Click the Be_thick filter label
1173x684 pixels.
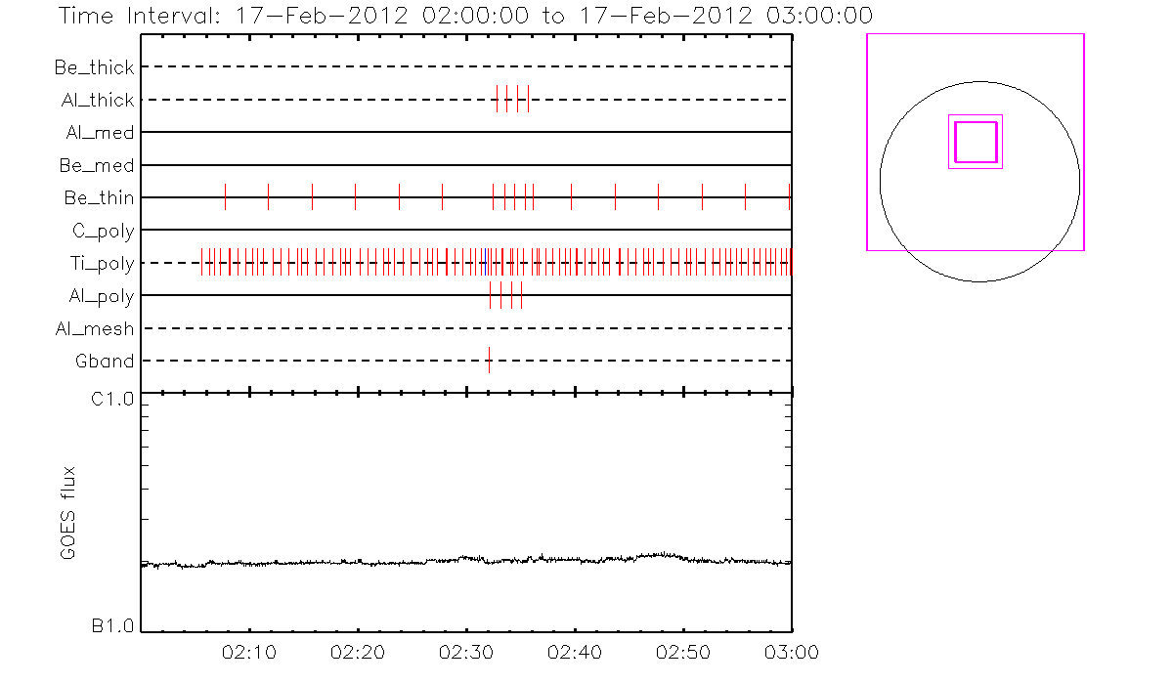pyautogui.click(x=95, y=67)
